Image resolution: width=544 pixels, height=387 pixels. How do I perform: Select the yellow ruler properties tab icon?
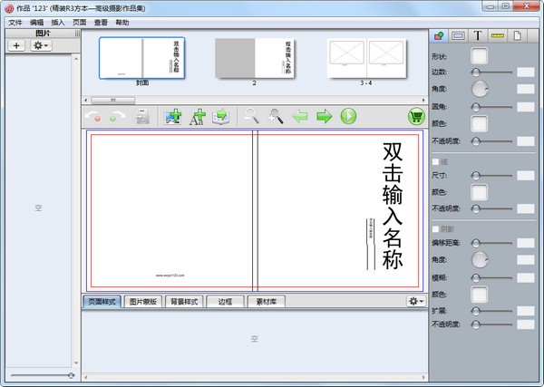(x=498, y=35)
